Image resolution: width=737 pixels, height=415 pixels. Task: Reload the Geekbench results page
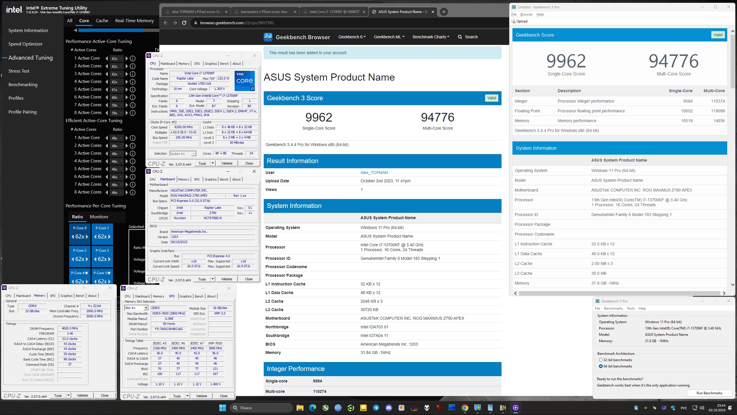(x=184, y=23)
